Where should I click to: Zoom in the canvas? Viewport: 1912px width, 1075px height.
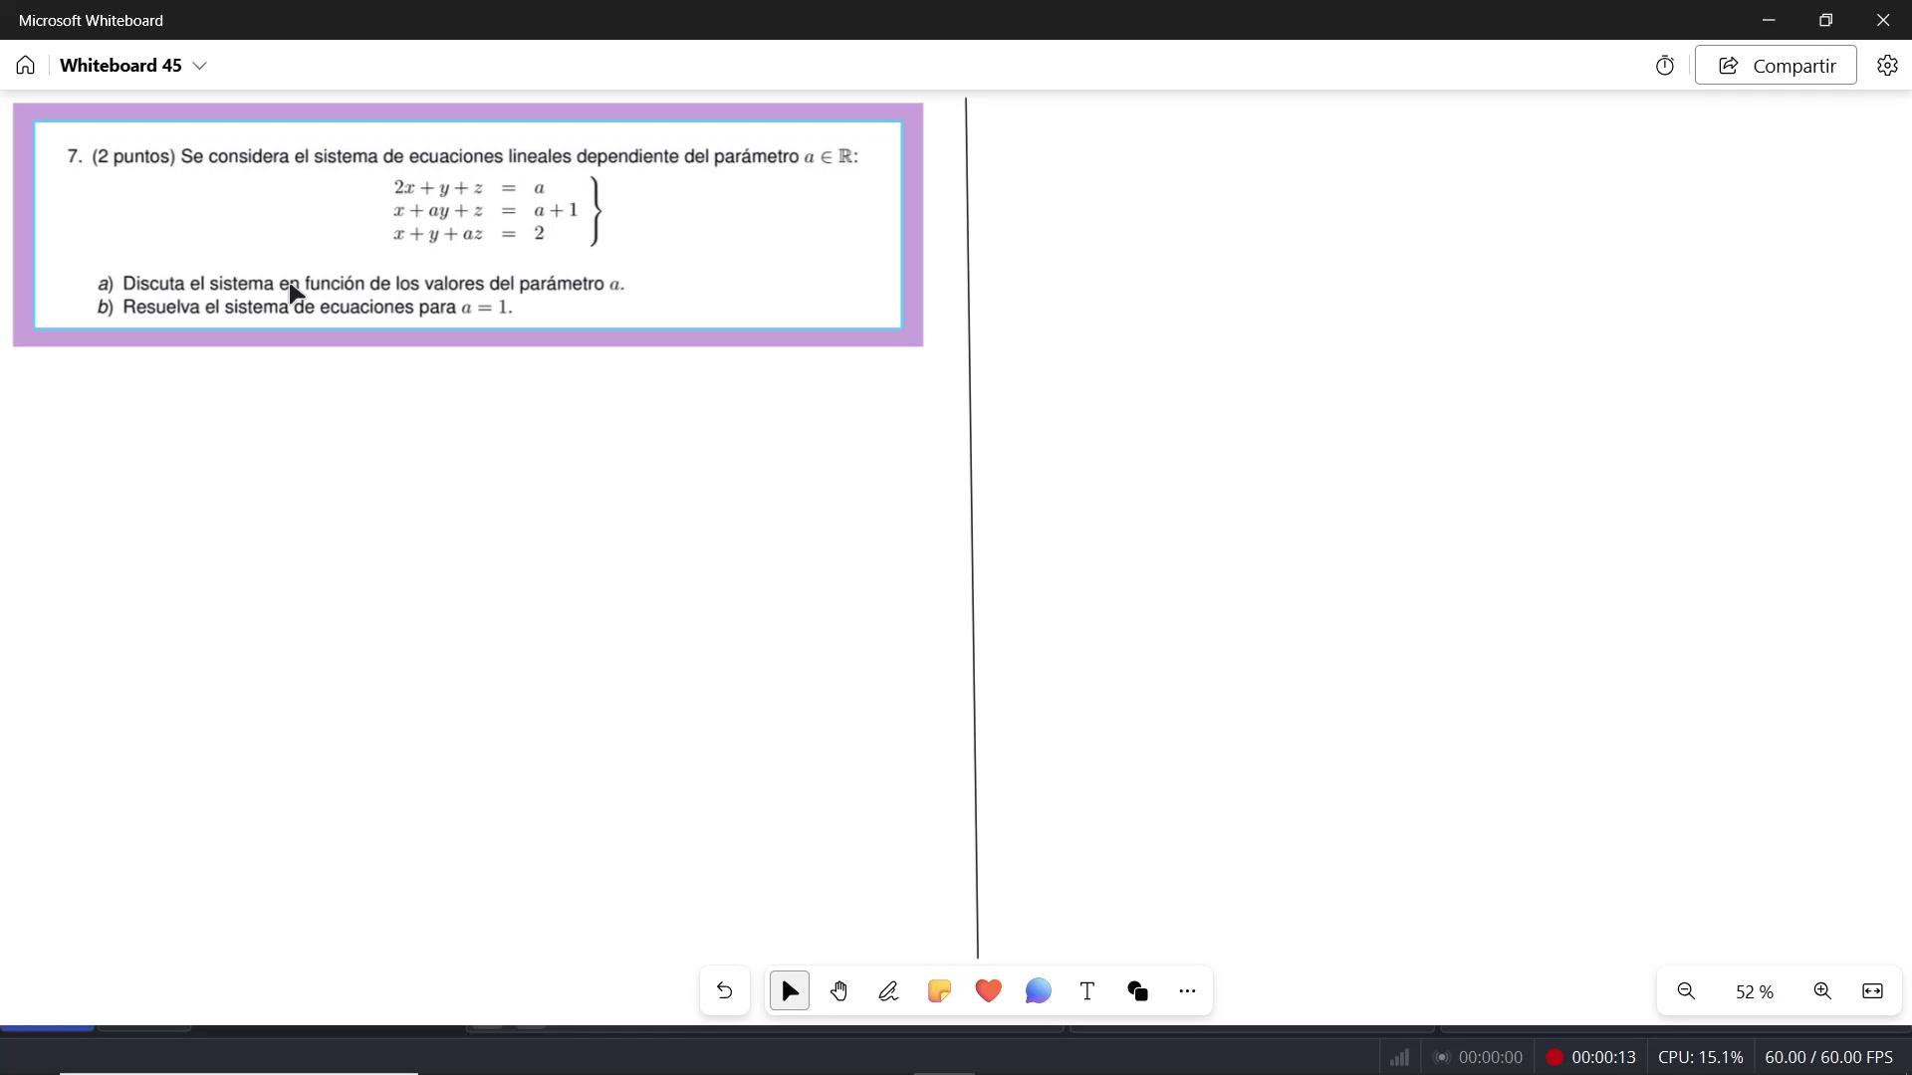tap(1822, 991)
